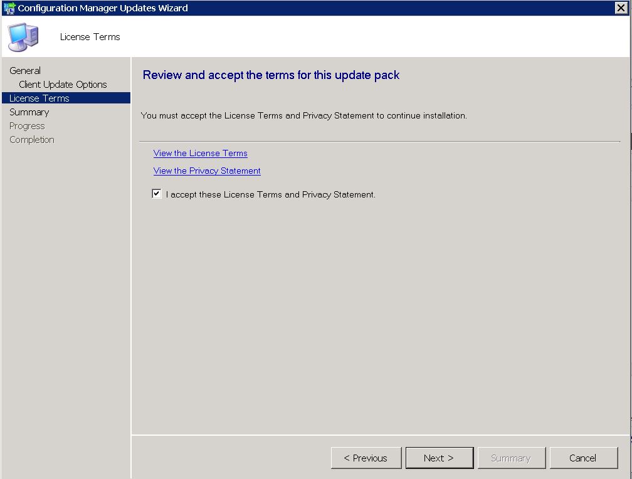Cancel the updates wizard
Image resolution: width=632 pixels, height=479 pixels.
(583, 458)
